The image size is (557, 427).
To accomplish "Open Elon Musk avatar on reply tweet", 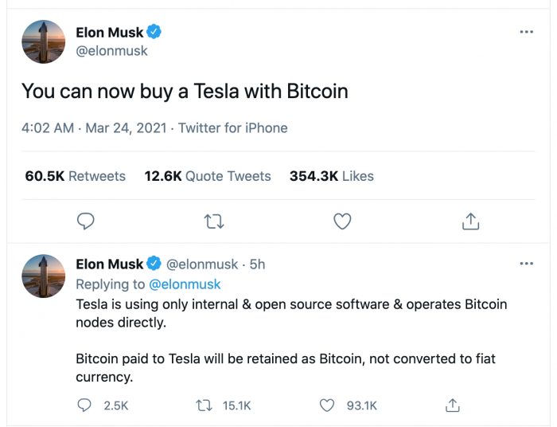I will 43,276.
